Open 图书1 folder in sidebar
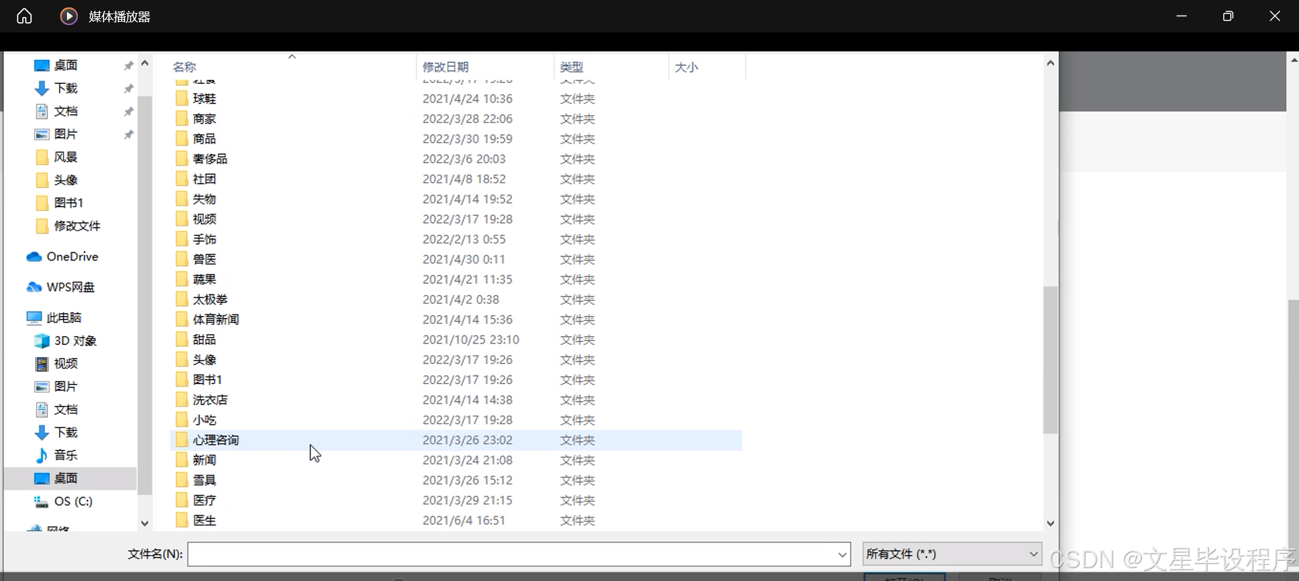The height and width of the screenshot is (581, 1299). 68,203
